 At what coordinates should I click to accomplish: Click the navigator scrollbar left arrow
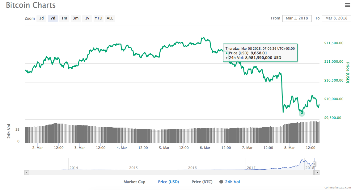coord(27,173)
